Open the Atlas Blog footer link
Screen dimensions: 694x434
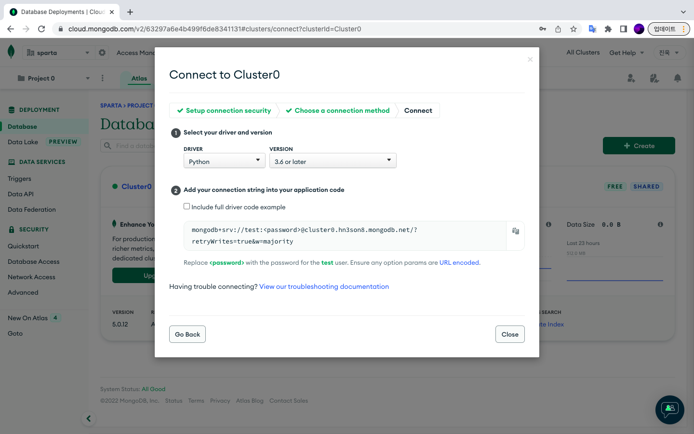coord(250,401)
